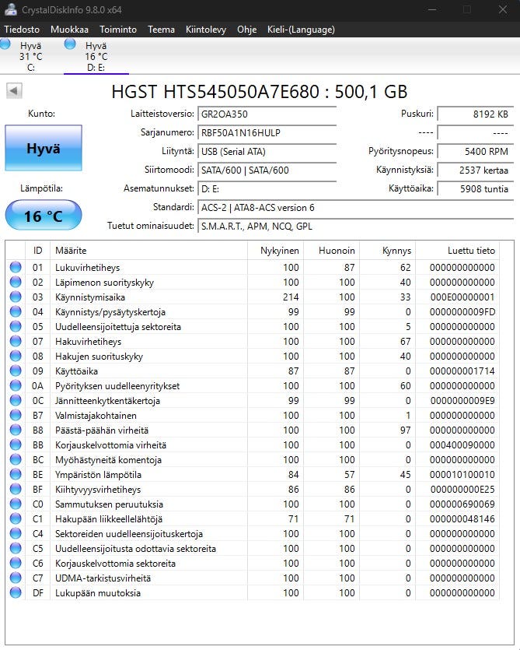Click the Huonoin column header
The image size is (520, 650).
tap(331, 251)
